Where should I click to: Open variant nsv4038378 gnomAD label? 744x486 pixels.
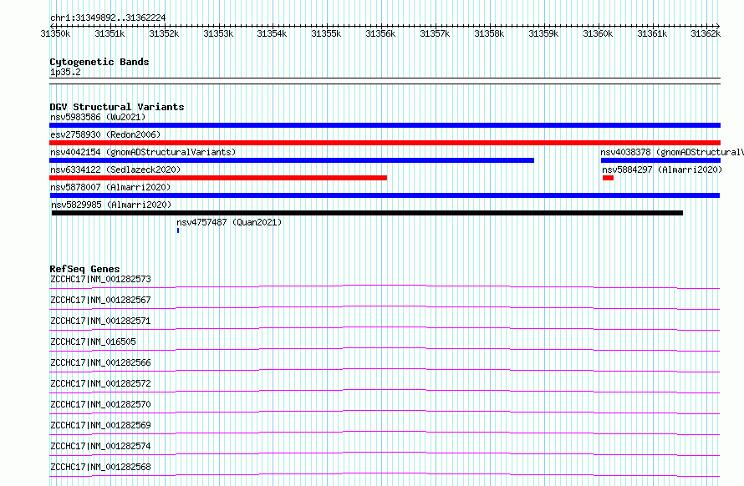coord(672,152)
